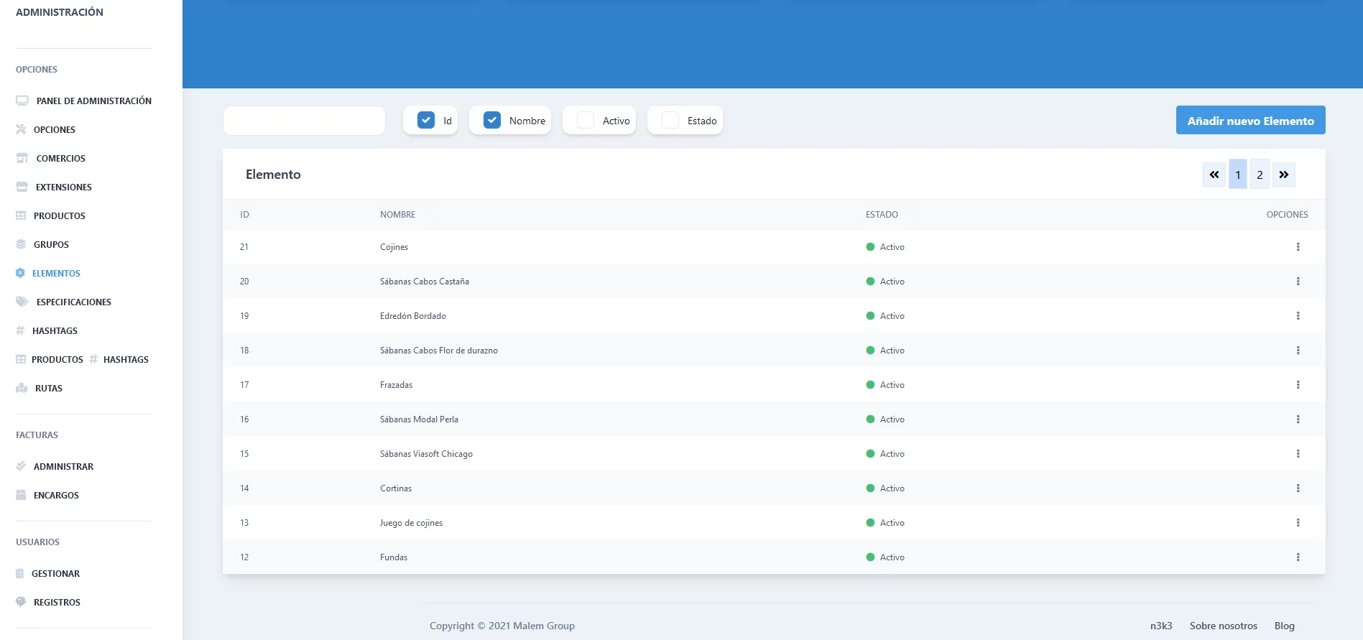Click the ESTADO column header
This screenshot has height=640, width=1363.
[882, 215]
